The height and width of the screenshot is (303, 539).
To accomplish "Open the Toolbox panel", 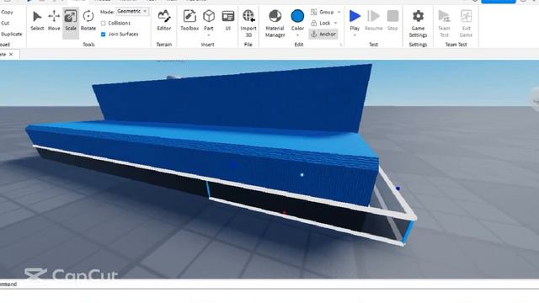I will (x=189, y=21).
